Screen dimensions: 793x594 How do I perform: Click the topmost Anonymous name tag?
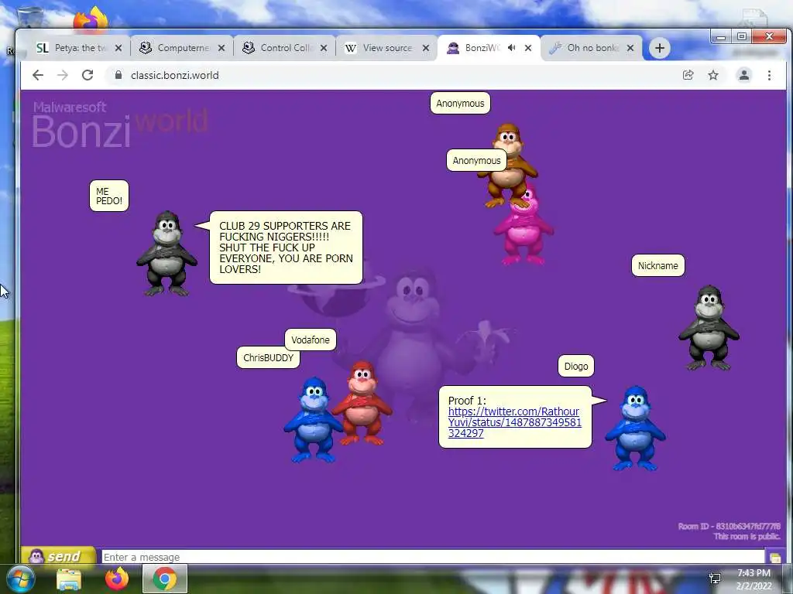point(460,103)
